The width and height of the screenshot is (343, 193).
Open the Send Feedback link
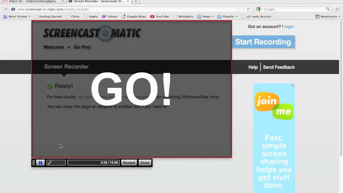(x=279, y=67)
